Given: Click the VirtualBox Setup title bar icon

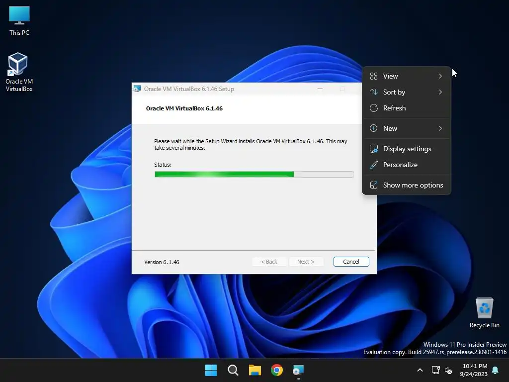Looking at the screenshot, I should [x=137, y=89].
